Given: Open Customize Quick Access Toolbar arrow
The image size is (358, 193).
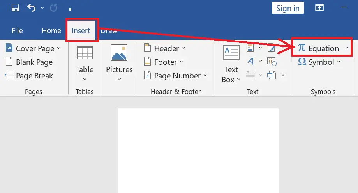Looking at the screenshot, I should tap(70, 9).
